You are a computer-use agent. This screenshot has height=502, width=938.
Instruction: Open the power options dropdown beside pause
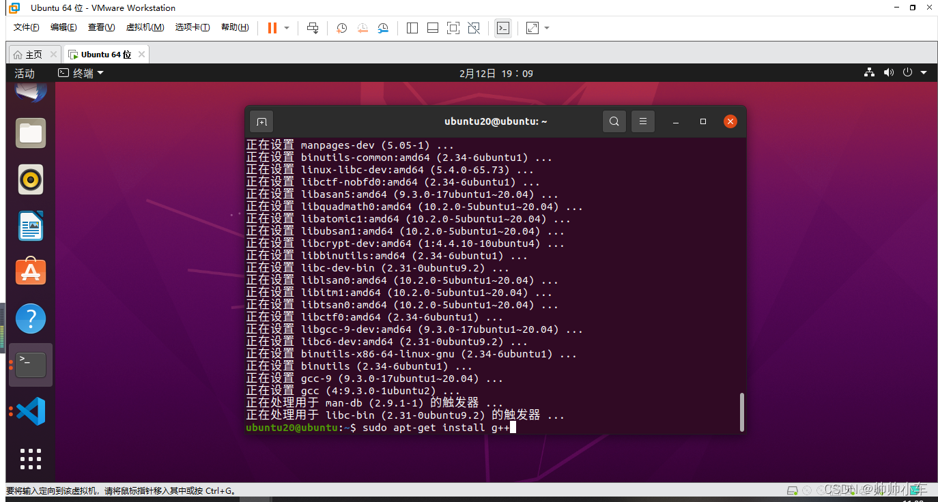[287, 28]
